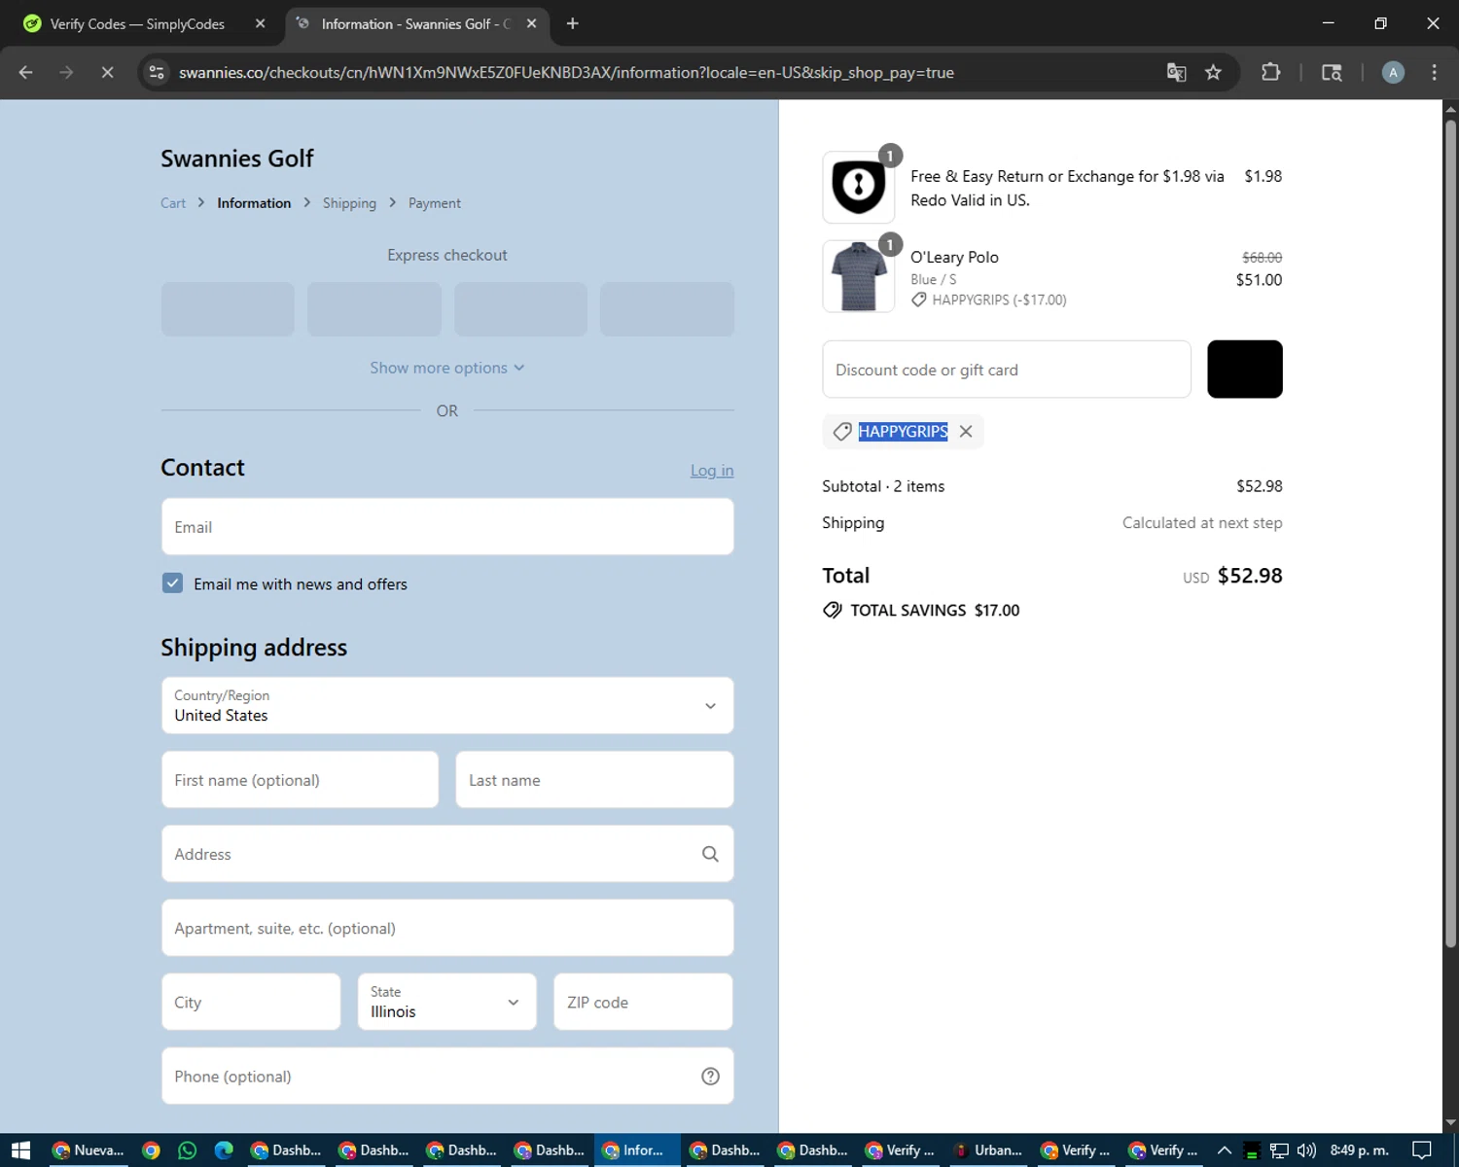Open a new browser tab

click(572, 23)
